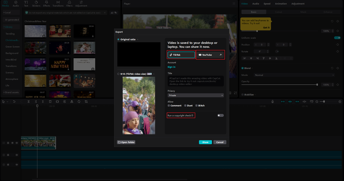
Task: Open the All filter dropdown in media panel
Action: [114, 13]
